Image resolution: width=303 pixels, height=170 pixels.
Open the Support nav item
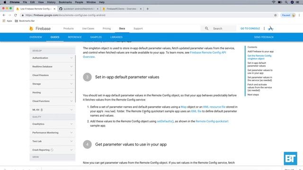(138, 28)
